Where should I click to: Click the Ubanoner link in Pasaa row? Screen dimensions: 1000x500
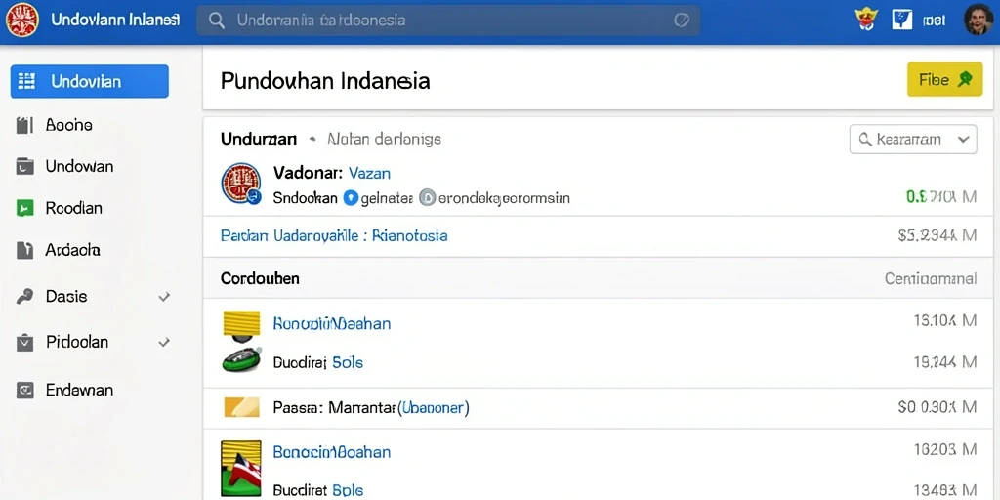[x=433, y=407]
